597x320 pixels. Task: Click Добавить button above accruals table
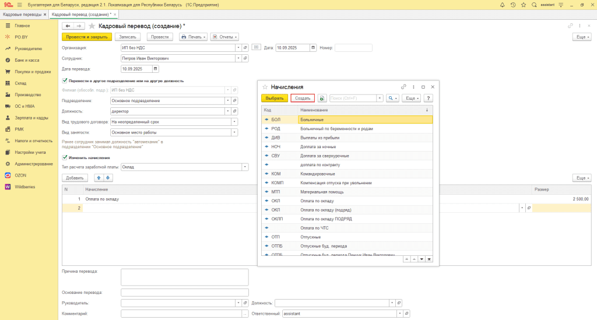[75, 178]
